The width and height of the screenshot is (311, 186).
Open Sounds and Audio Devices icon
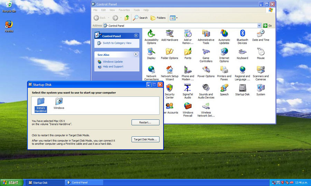pos(206,91)
